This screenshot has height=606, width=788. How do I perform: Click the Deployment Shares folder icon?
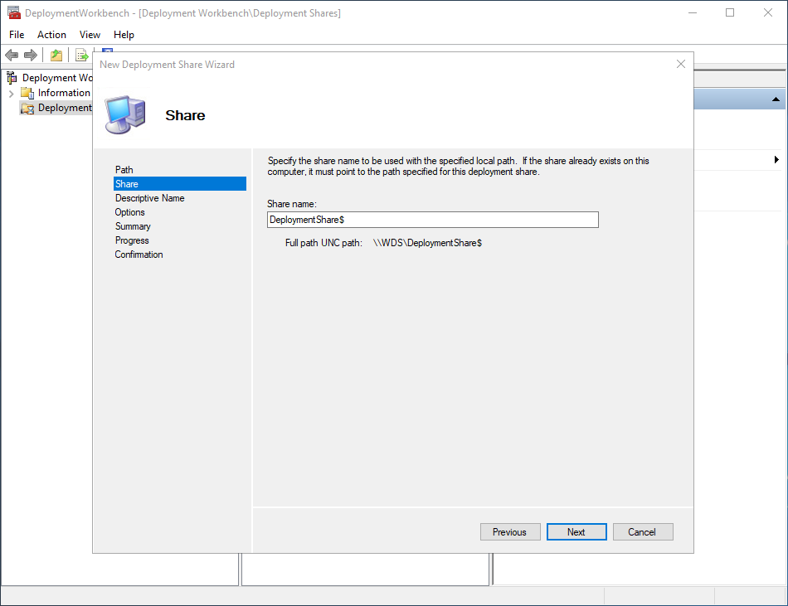(27, 108)
